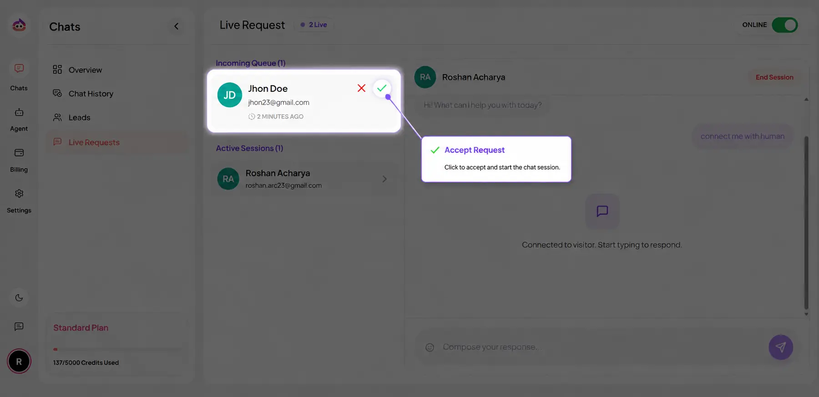Viewport: 819px width, 397px height.
Task: Click the 2 MINUTES AGO timestamp
Action: click(x=276, y=117)
